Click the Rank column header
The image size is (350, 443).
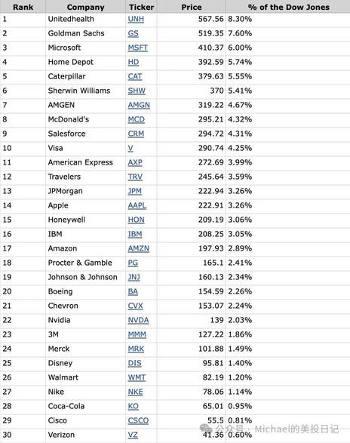tap(23, 7)
